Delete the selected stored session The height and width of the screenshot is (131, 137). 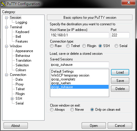120,89
